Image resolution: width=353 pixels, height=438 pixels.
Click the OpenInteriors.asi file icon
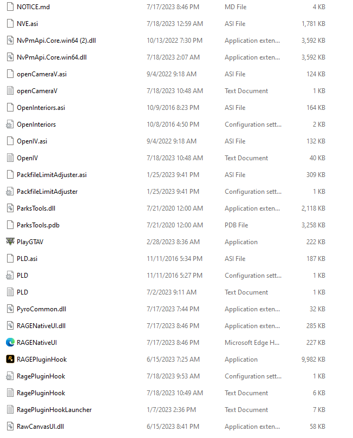tap(10, 107)
